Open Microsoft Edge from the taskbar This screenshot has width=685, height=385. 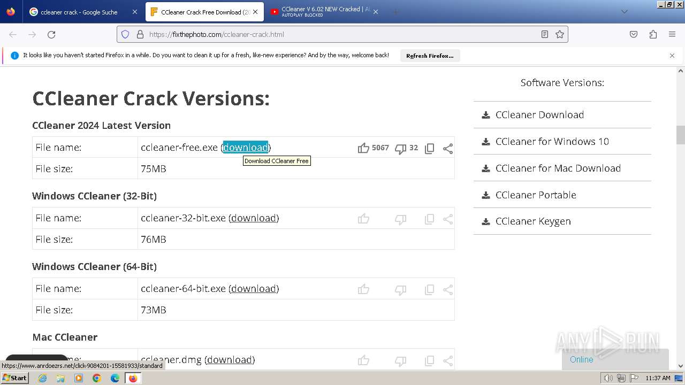(115, 378)
